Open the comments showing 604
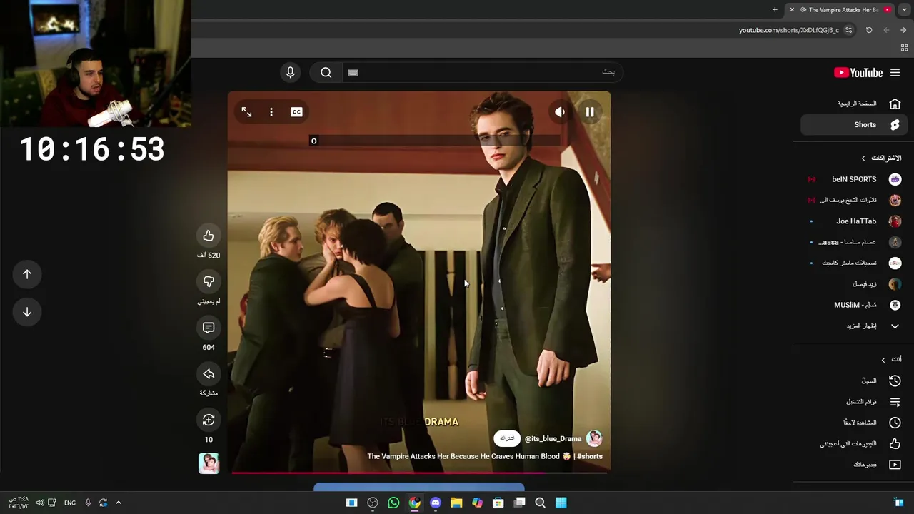This screenshot has width=914, height=514. click(x=209, y=328)
